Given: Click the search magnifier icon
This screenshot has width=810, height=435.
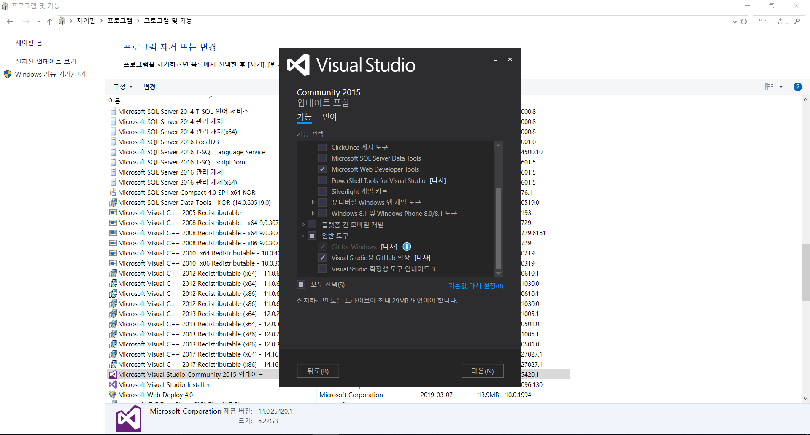Looking at the screenshot, I should coord(797,21).
